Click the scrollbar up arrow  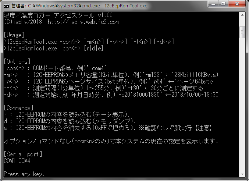[242, 15]
